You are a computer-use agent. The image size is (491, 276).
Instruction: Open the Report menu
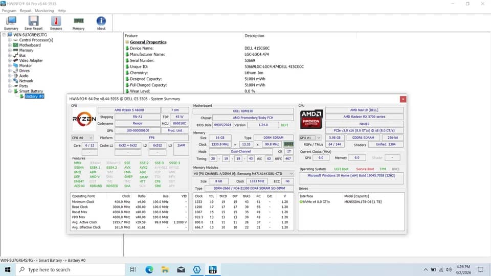[x=26, y=11]
